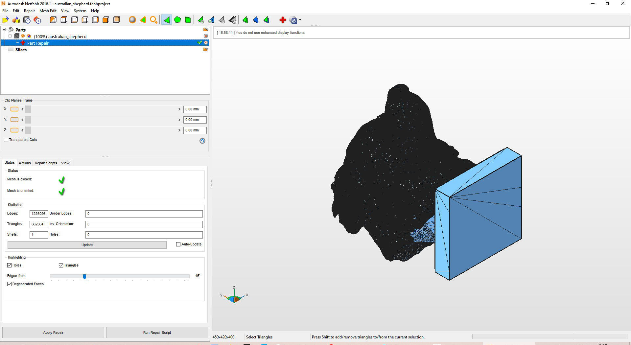Click the red cross repair toolbar icon

tap(282, 20)
